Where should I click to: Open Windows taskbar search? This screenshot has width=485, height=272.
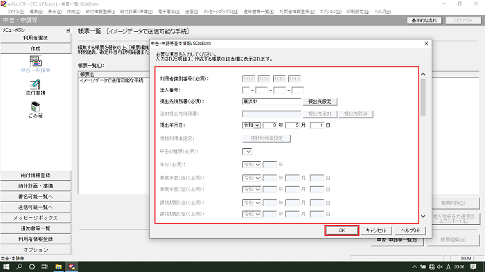coord(19,266)
